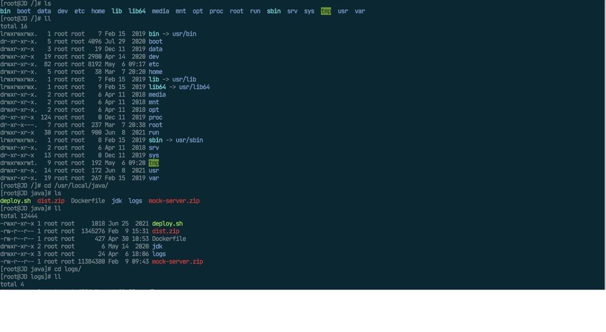The height and width of the screenshot is (332, 606).
Task: Click size '8192' in the etc row
Action: pyautogui.click(x=95, y=64)
